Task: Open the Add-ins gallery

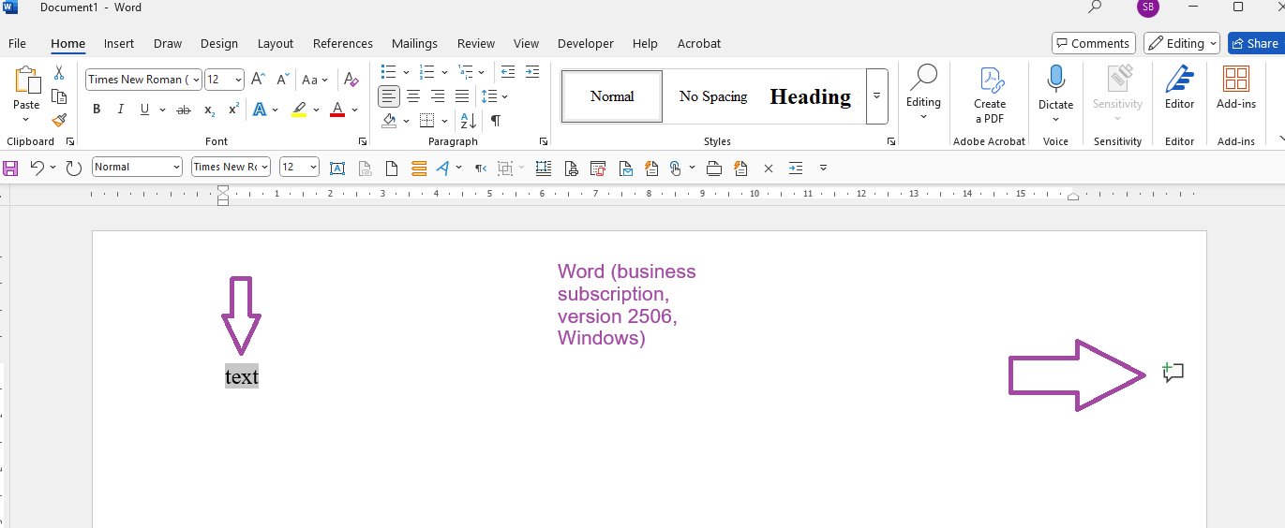Action: click(1236, 87)
